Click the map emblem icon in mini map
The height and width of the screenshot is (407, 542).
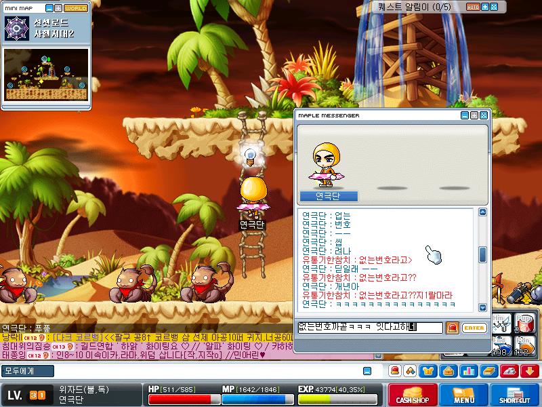[x=16, y=28]
